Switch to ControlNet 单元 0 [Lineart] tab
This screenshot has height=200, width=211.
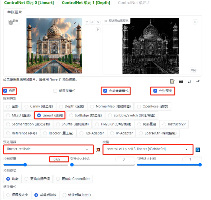click(29, 3)
